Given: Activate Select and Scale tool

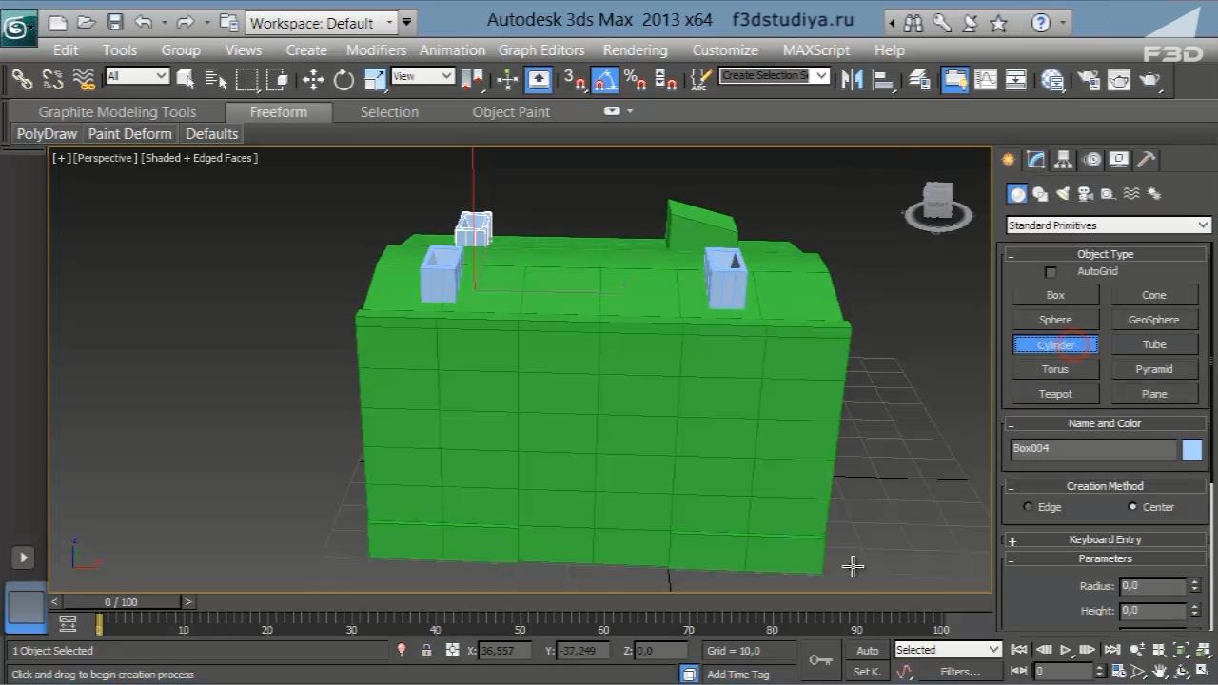Looking at the screenshot, I should pyautogui.click(x=375, y=80).
